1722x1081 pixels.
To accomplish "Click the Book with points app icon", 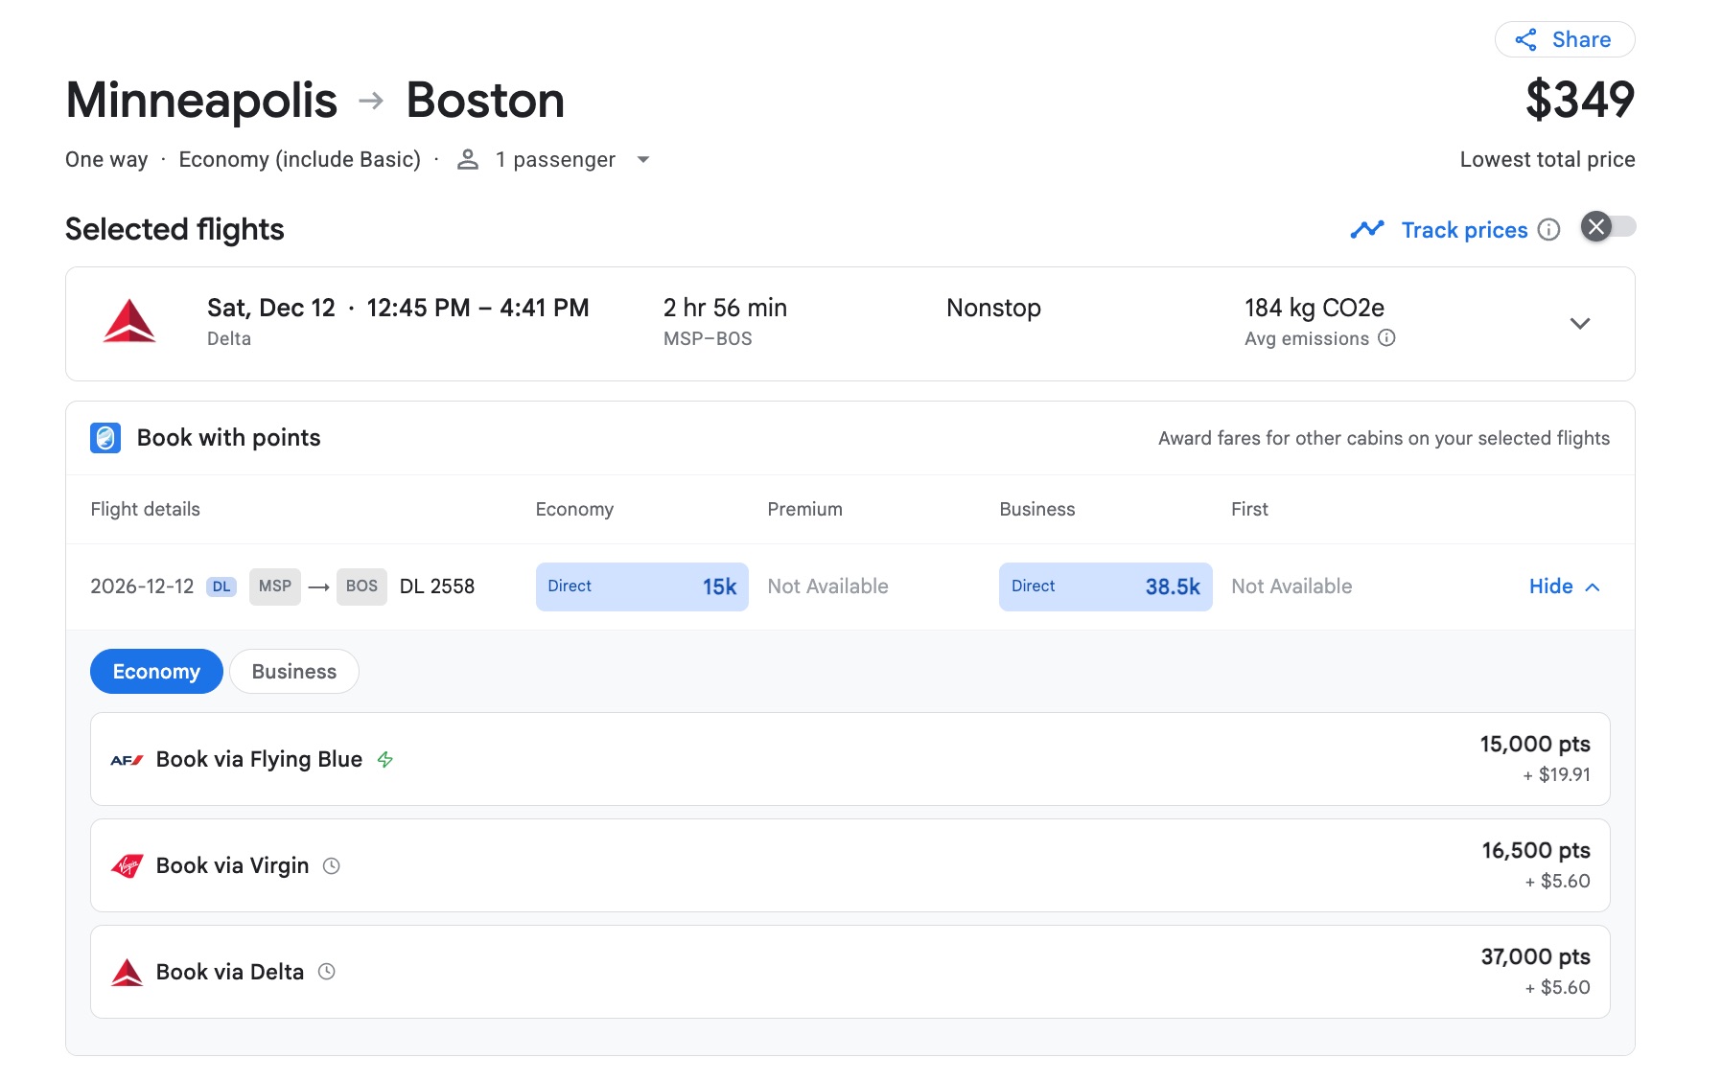I will click(x=105, y=438).
